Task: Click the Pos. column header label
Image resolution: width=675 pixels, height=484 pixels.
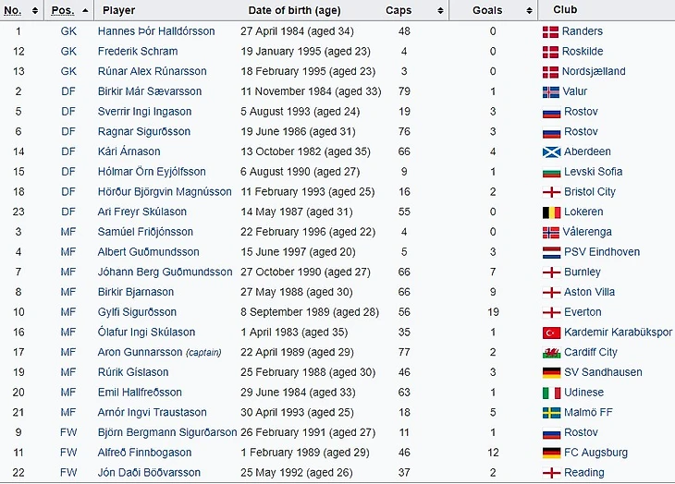Action: pyautogui.click(x=63, y=11)
